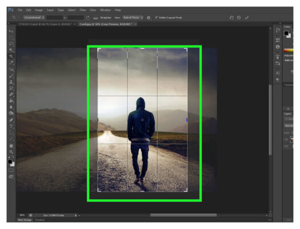Viewport: 300px width, 229px height.
Task: Toggle Delete Cropped Pixels checkbox
Action: [157, 17]
